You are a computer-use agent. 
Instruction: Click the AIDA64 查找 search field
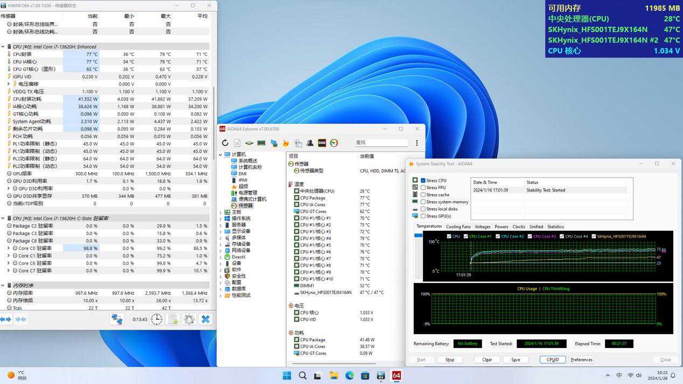pos(381,143)
